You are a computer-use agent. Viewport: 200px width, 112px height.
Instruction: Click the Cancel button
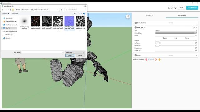point(80,55)
